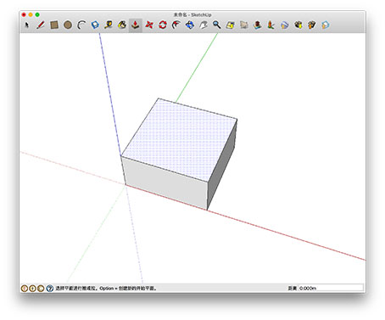Activate the Arc tool
Viewport: 385px width, 320px height.
click(81, 25)
